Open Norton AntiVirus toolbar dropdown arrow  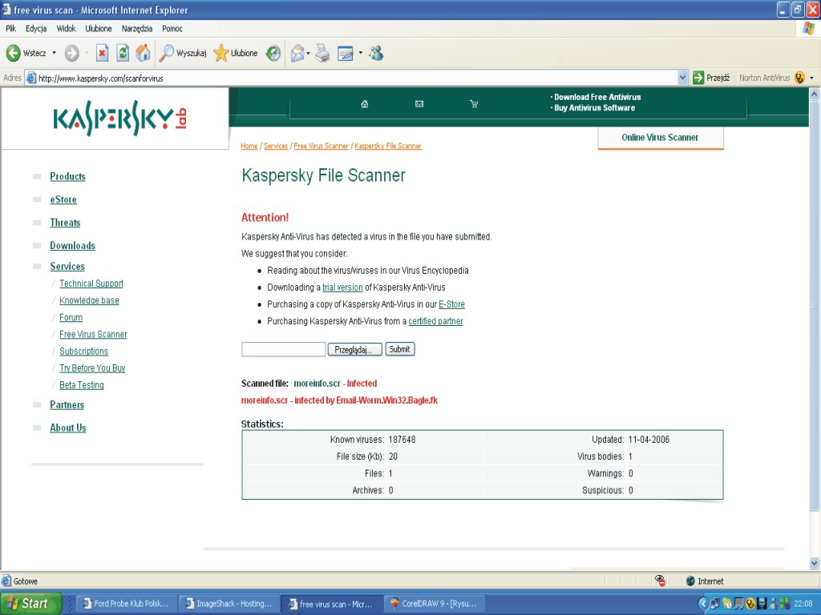[811, 78]
